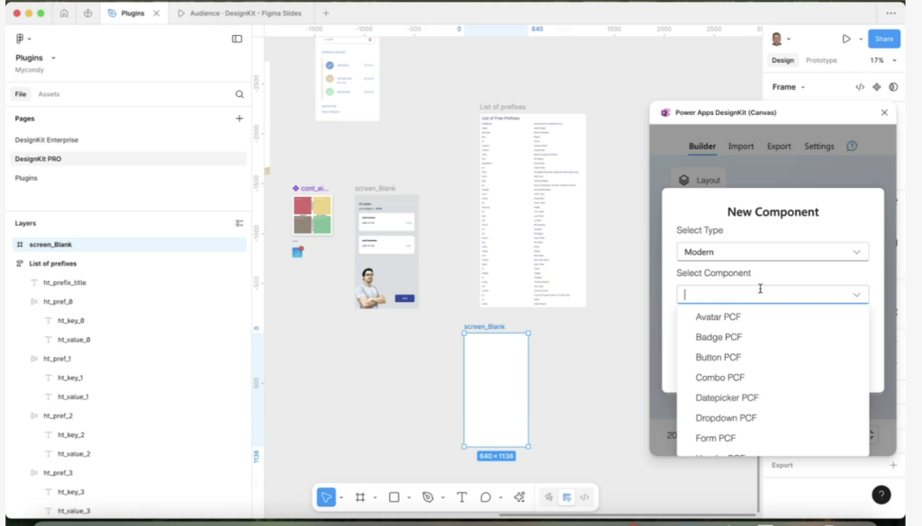This screenshot has width=922, height=526.
Task: Open the round help button
Action: [881, 495]
